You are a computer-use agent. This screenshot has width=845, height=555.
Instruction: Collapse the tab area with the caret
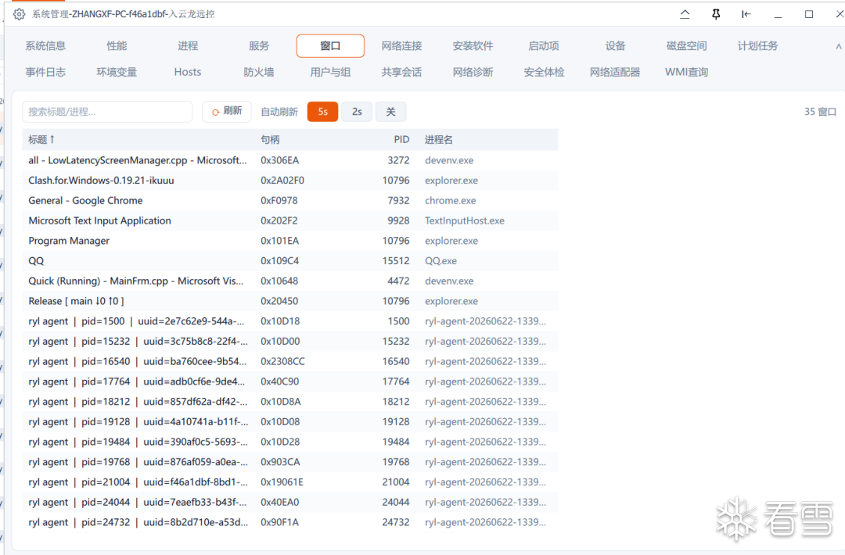[x=839, y=46]
